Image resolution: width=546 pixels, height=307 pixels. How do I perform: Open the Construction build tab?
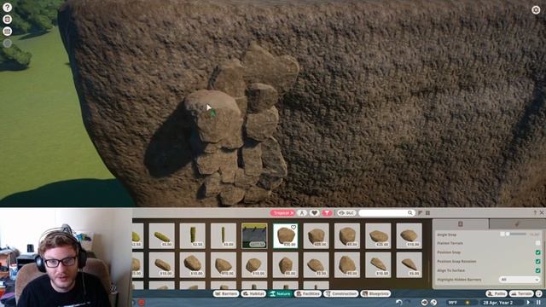coord(341,293)
